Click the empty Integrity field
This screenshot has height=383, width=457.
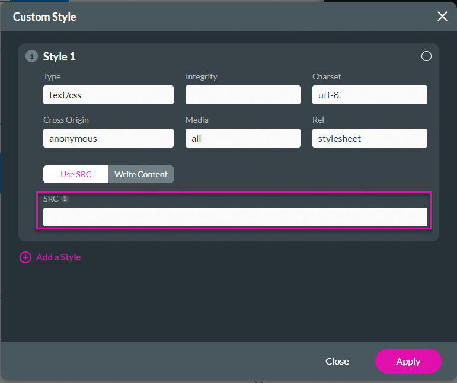click(x=243, y=95)
